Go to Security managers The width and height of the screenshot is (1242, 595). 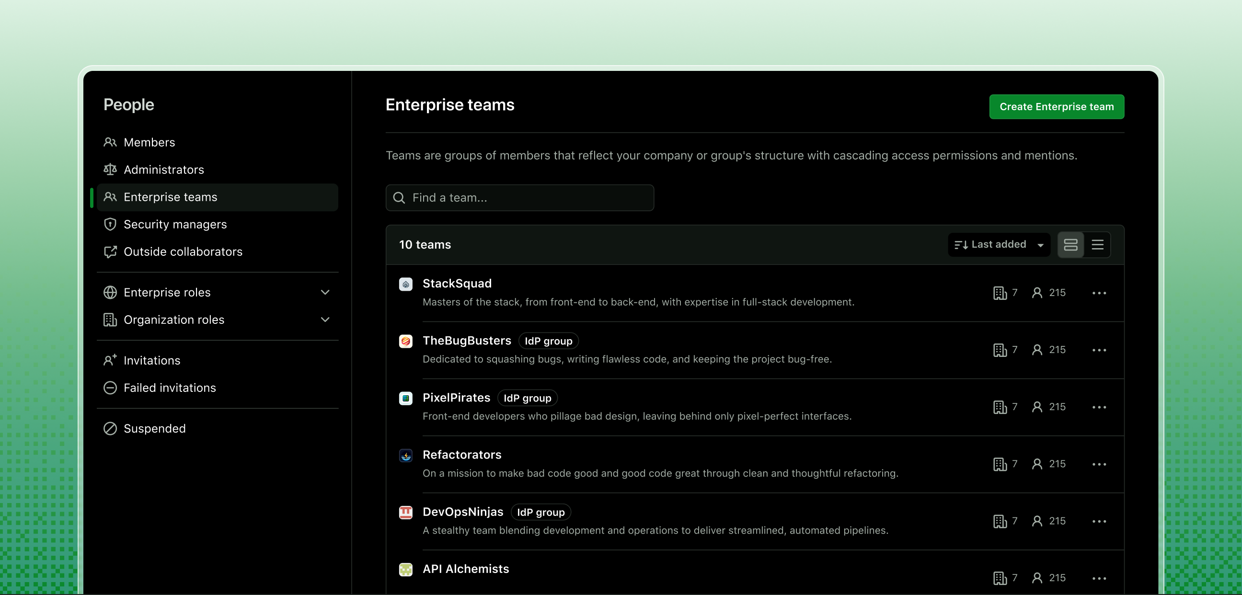tap(217, 224)
